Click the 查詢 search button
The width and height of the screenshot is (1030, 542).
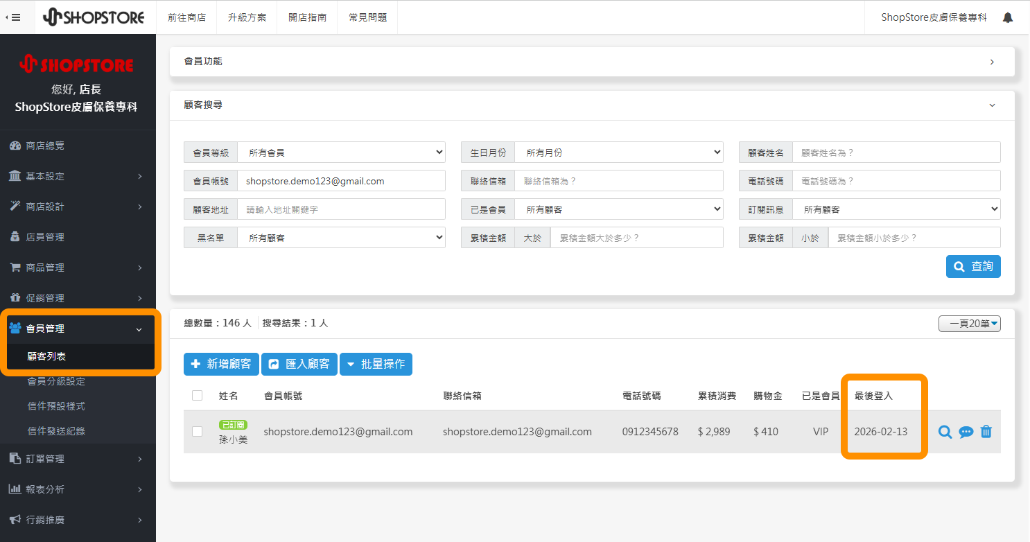tap(973, 266)
